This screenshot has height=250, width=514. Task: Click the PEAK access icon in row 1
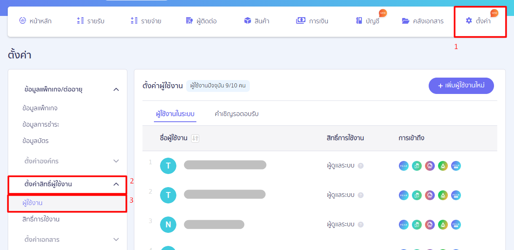(x=404, y=166)
